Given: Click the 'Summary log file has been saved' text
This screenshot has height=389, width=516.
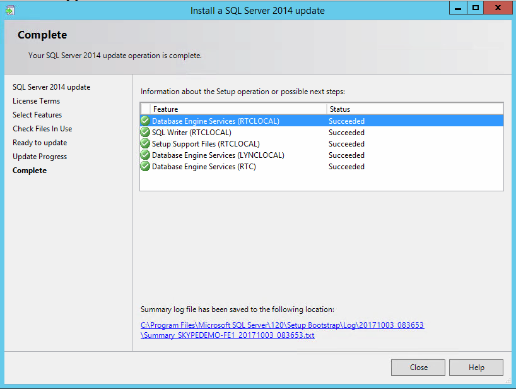Looking at the screenshot, I should [237, 309].
